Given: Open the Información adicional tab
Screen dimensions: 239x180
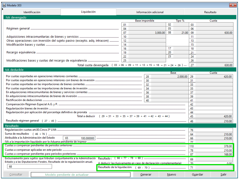Looking at the screenshot, I should (x=150, y=12).
